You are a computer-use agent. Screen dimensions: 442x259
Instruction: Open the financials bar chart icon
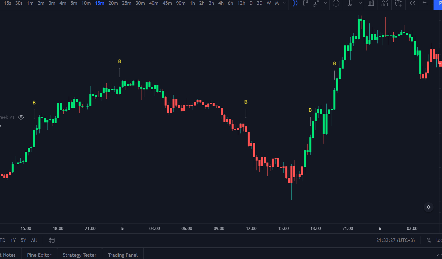click(371, 3)
